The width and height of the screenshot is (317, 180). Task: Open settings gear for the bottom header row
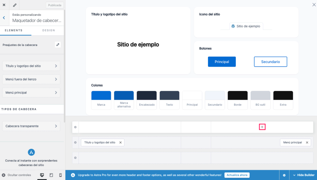pyautogui.click(x=75, y=158)
